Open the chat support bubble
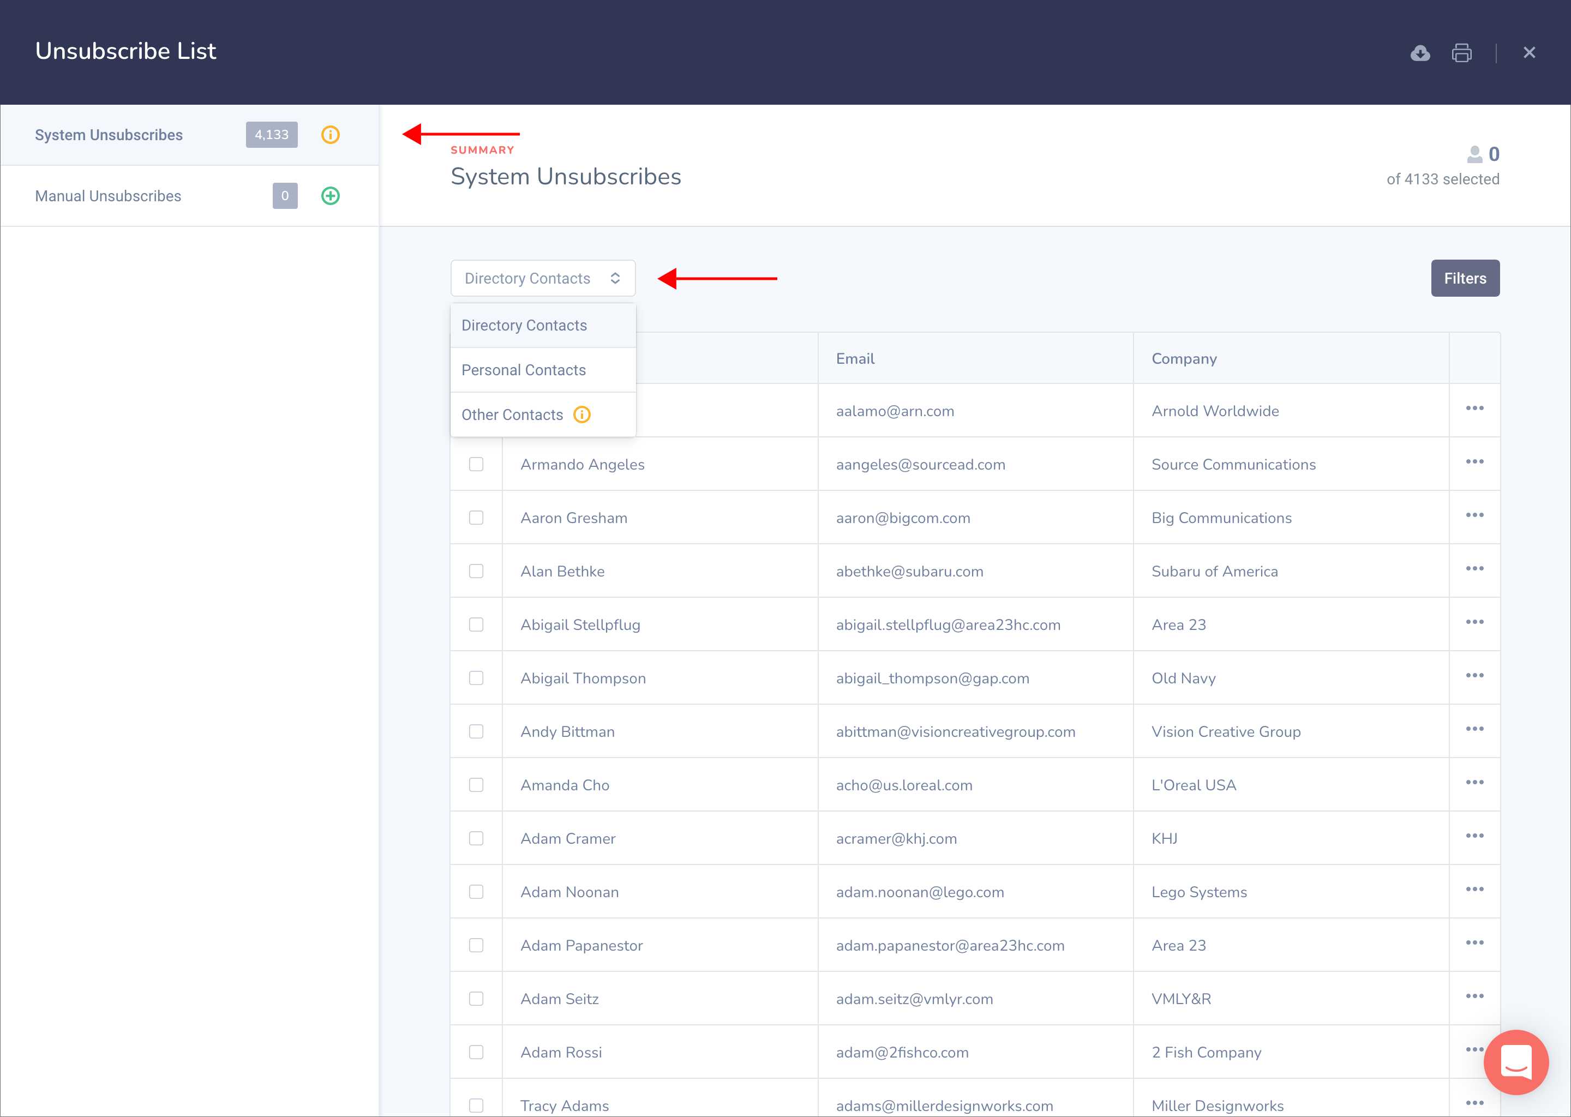1571x1117 pixels. click(x=1516, y=1062)
